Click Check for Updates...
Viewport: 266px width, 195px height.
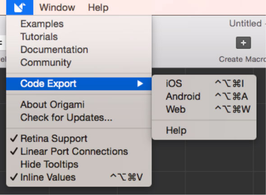point(79,117)
